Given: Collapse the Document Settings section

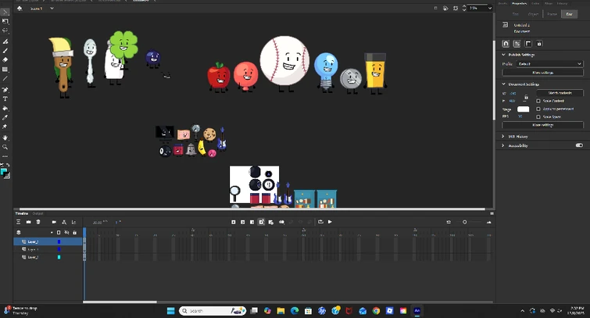Looking at the screenshot, I should 503,84.
